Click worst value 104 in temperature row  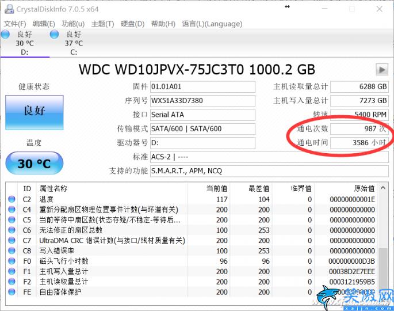[264, 199]
